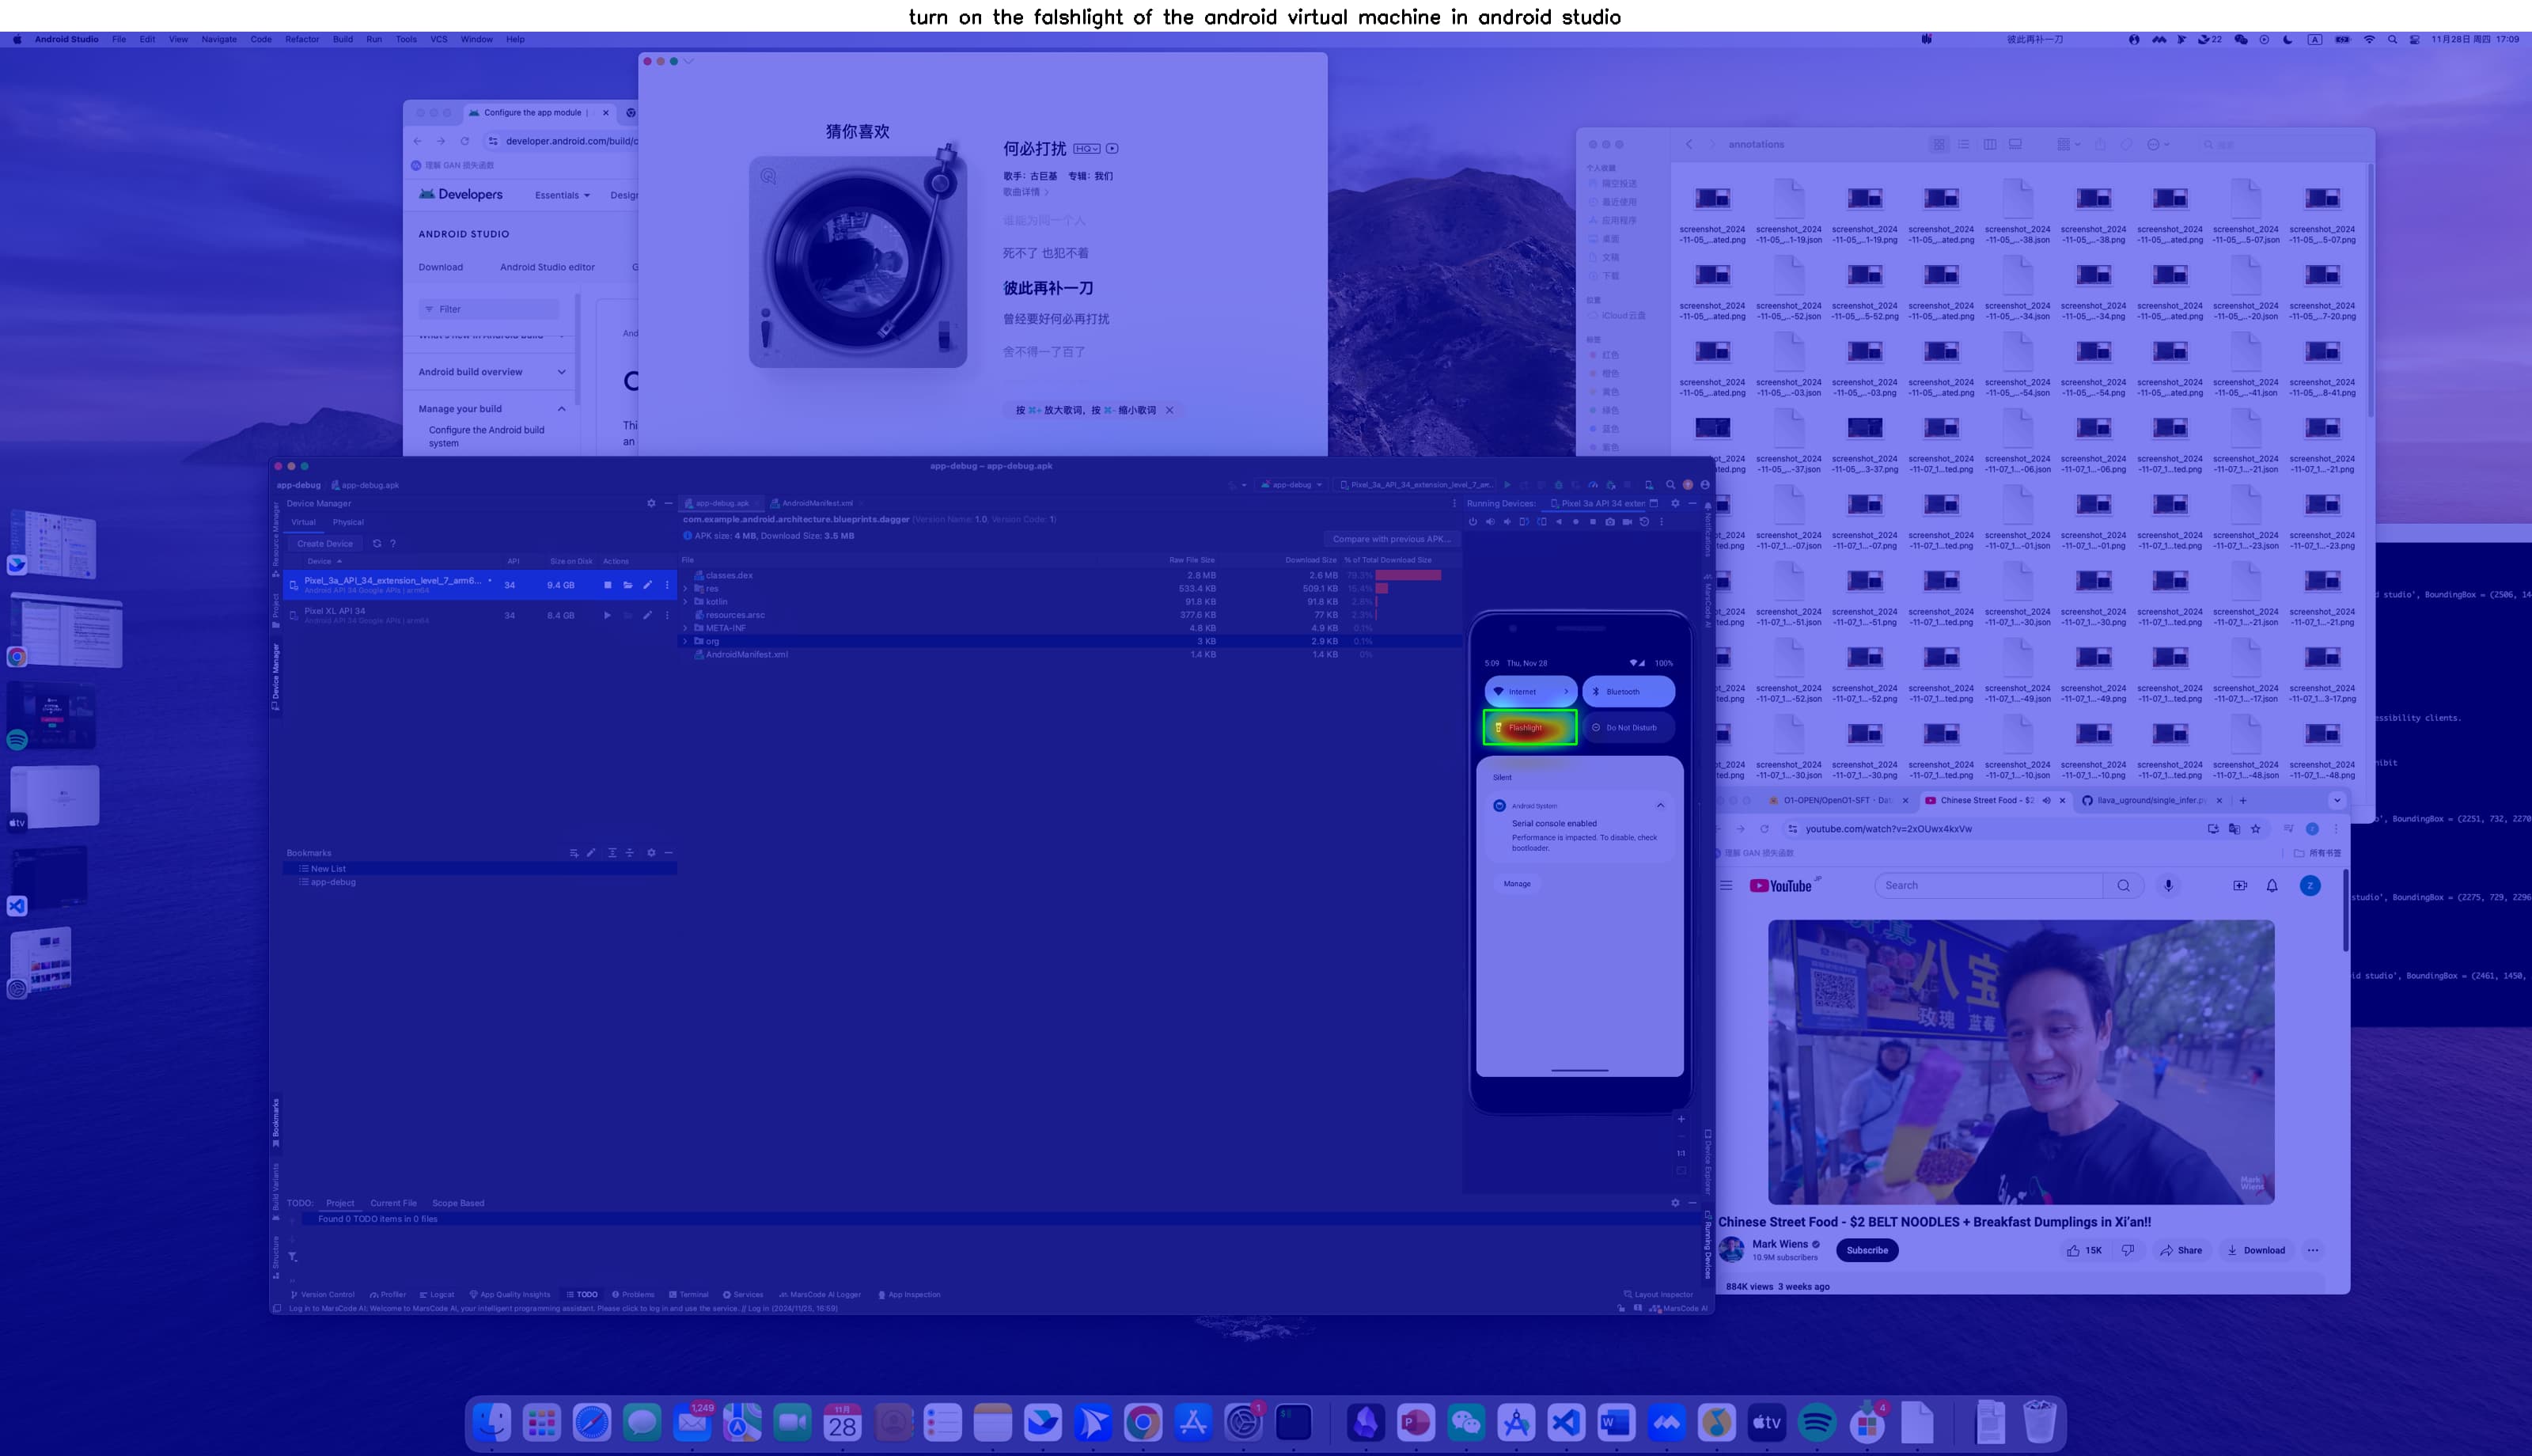Image resolution: width=2532 pixels, height=1456 pixels.
Task: Stop the running Pixel_3a_API_34 device
Action: click(x=607, y=585)
